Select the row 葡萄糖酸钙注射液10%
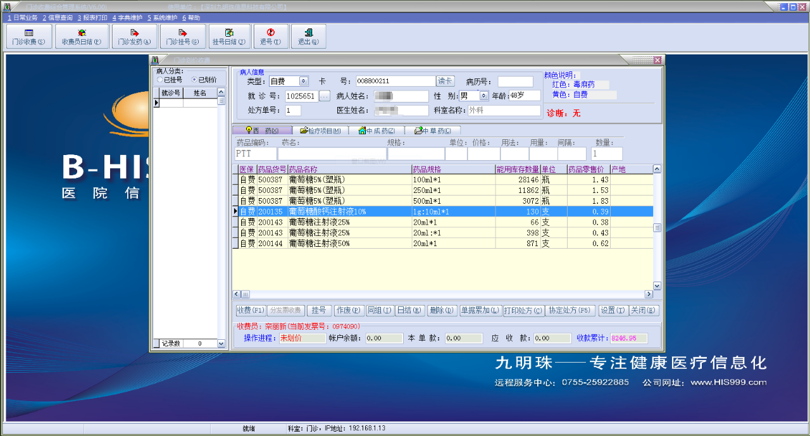The width and height of the screenshot is (810, 436). 445,211
